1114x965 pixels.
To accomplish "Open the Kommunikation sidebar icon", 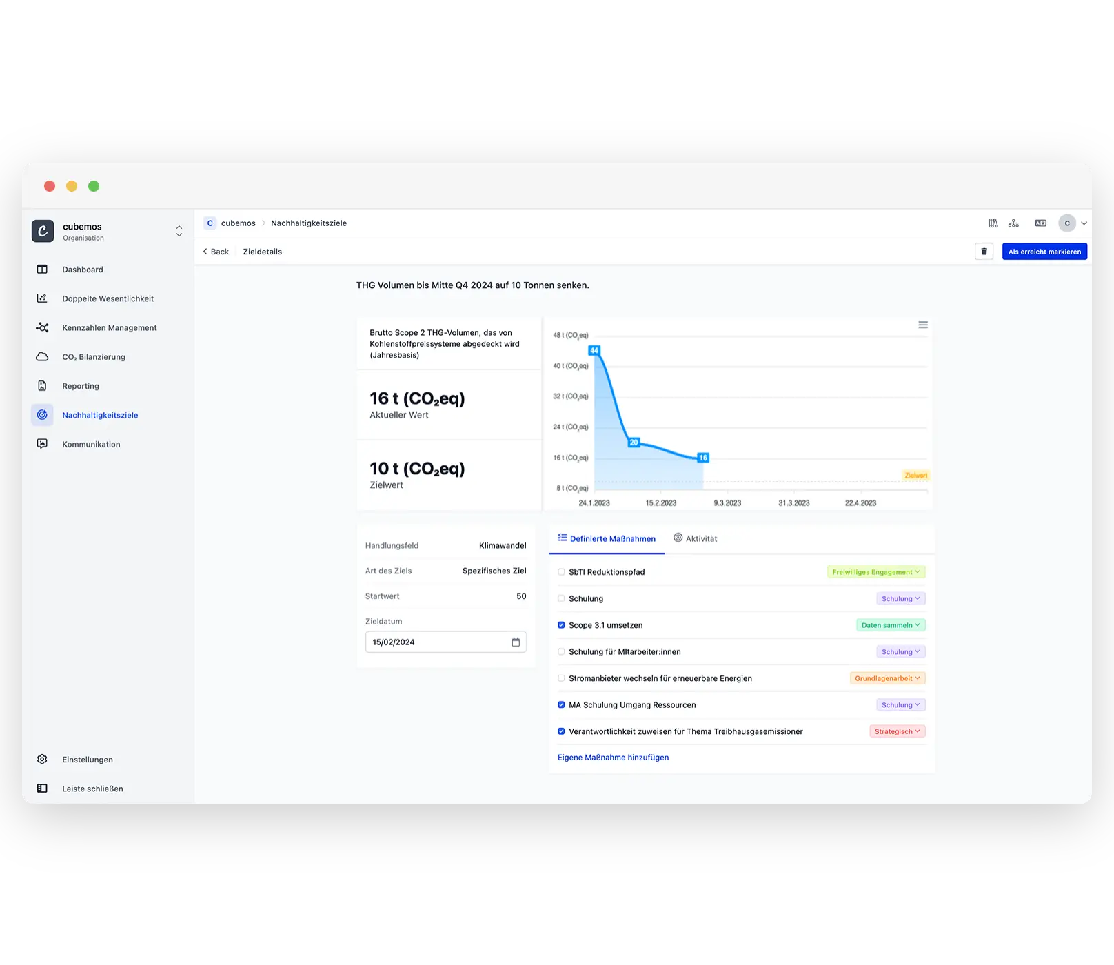I will (42, 444).
